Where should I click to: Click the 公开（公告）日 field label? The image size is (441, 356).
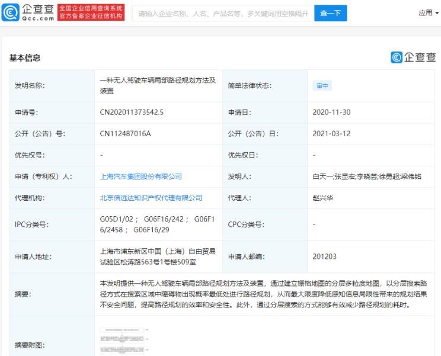(253, 134)
